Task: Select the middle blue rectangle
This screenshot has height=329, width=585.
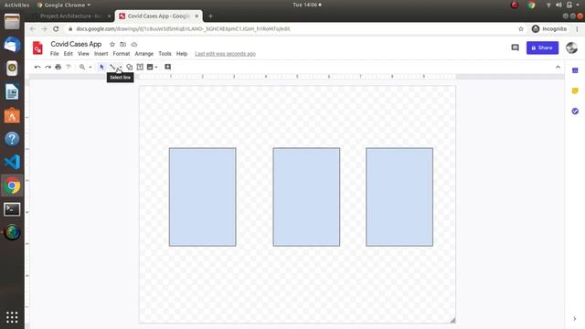Action: pos(306,197)
